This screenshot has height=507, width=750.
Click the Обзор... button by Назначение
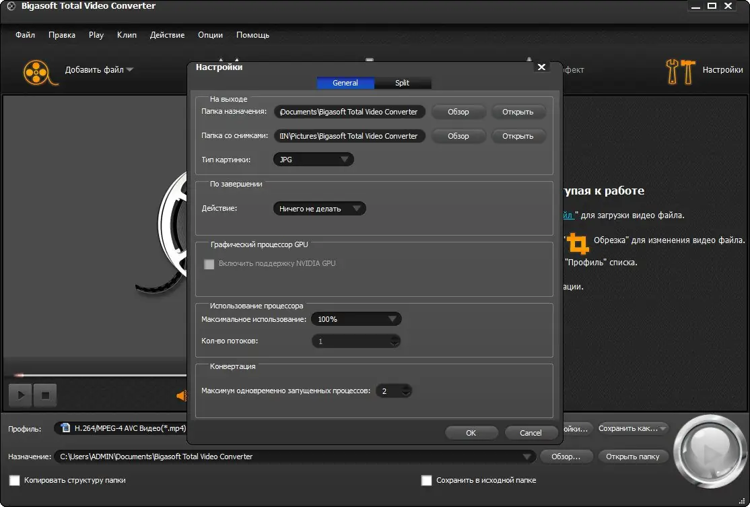[566, 457]
